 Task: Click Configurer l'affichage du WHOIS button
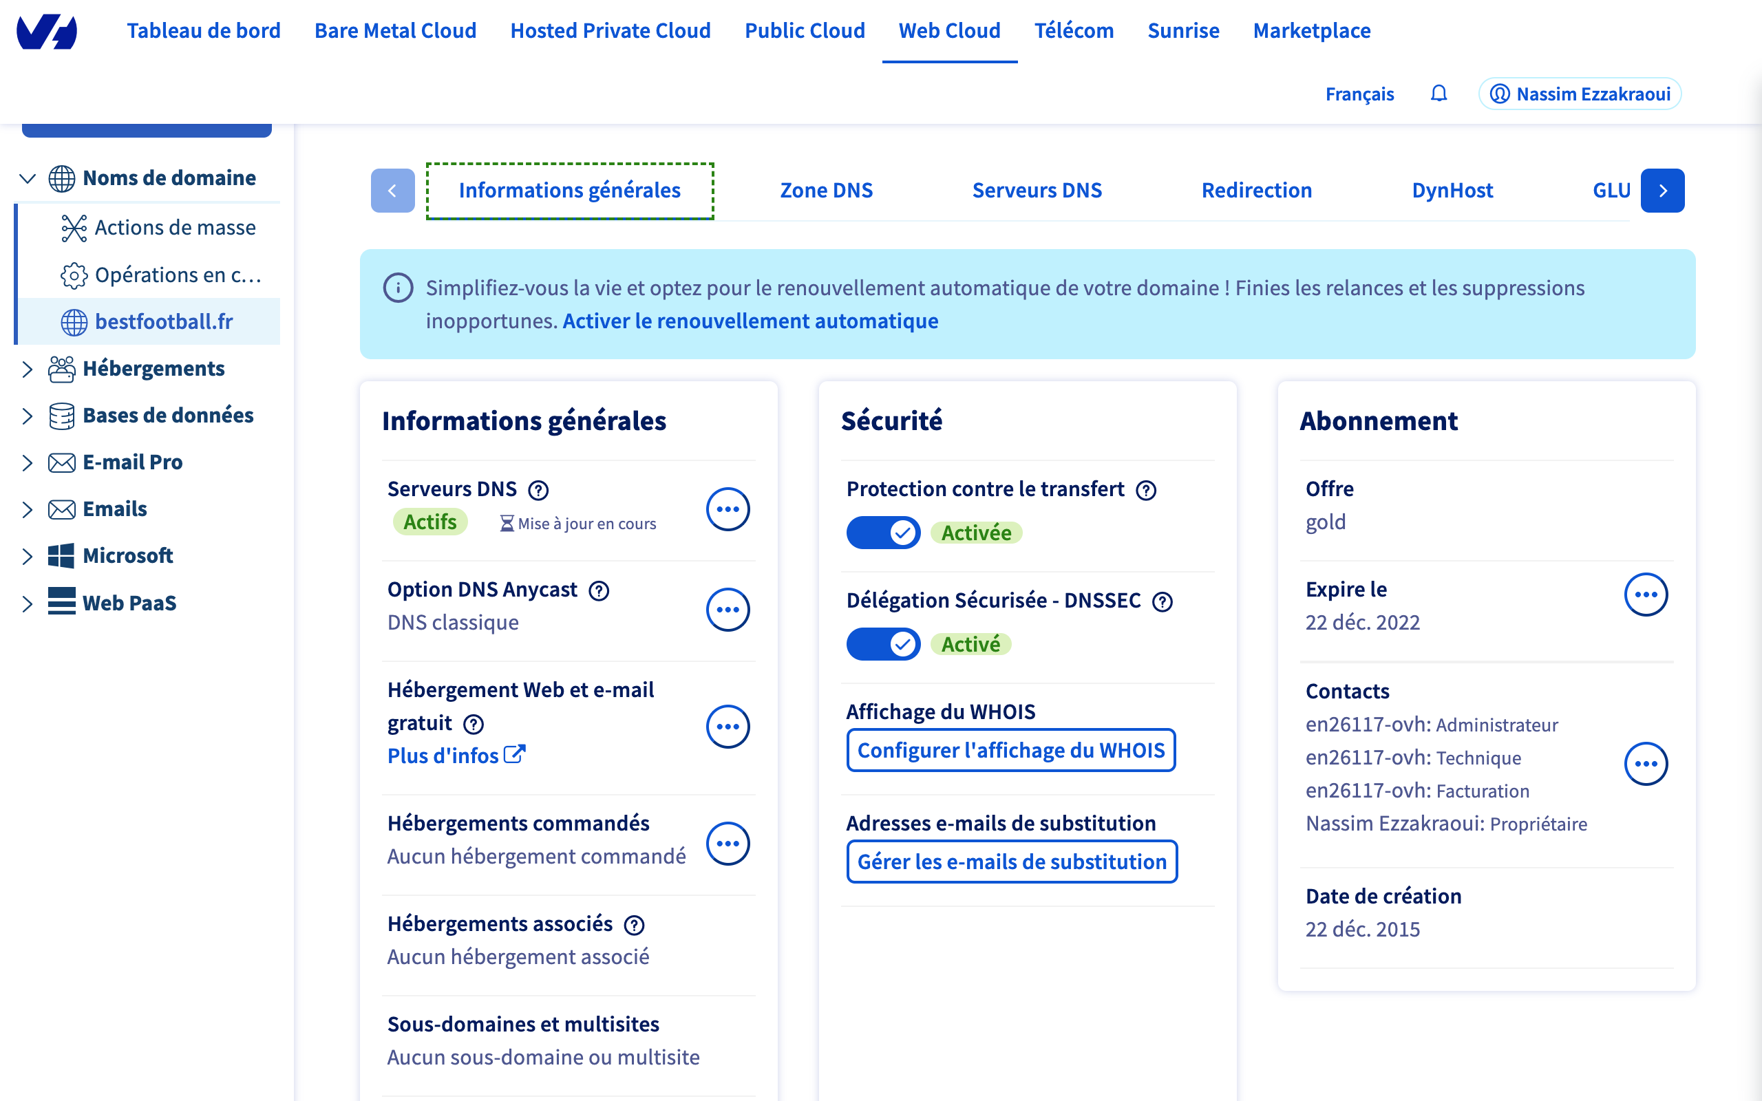[x=1010, y=750]
